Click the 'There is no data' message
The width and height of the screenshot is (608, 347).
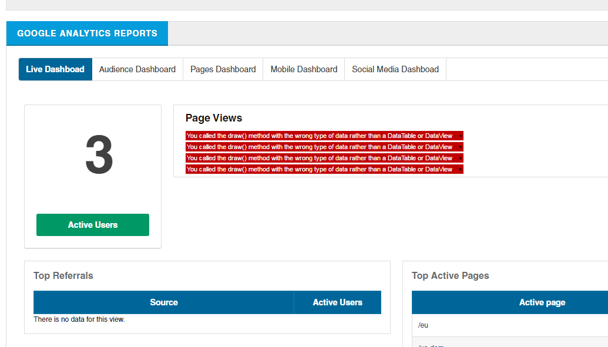coord(79,319)
